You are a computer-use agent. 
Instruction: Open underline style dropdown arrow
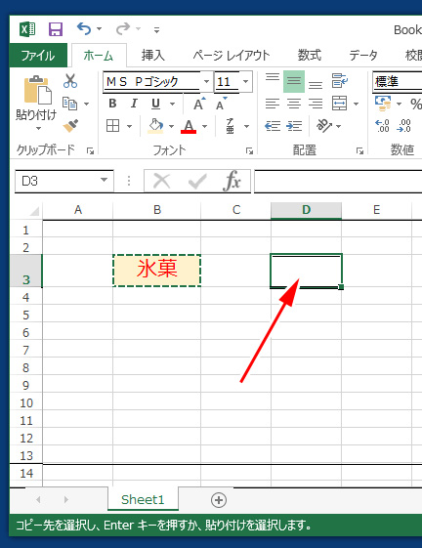tap(172, 104)
